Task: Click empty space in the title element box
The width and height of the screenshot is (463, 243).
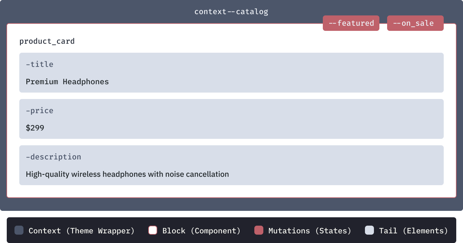Action: (257, 73)
